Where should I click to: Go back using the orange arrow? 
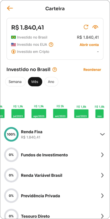[10, 8]
